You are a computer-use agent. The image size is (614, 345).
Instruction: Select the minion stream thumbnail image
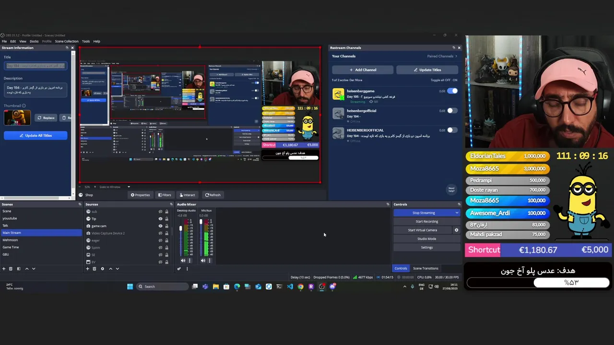tap(17, 117)
